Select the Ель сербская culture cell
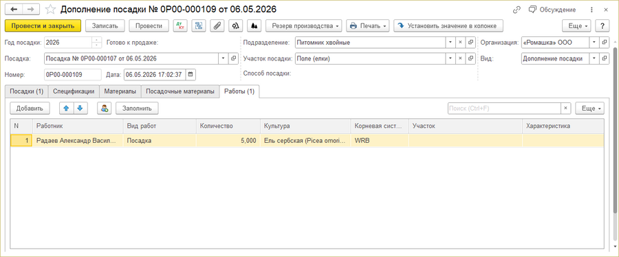 [x=305, y=140]
